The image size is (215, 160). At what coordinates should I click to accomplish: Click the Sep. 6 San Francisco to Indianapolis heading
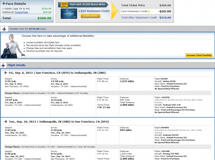pyautogui.click(x=57, y=73)
